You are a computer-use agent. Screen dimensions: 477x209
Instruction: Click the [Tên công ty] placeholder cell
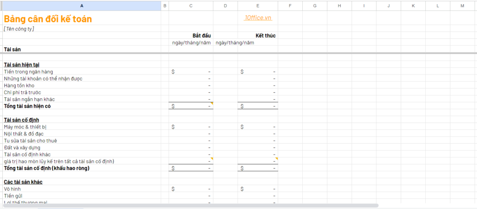82,28
